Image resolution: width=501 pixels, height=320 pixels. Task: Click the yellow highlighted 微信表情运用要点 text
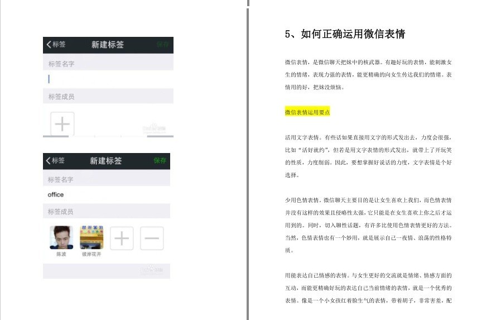pyautogui.click(x=307, y=112)
